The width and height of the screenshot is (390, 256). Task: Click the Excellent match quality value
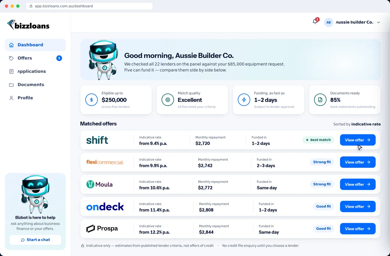pyautogui.click(x=190, y=100)
